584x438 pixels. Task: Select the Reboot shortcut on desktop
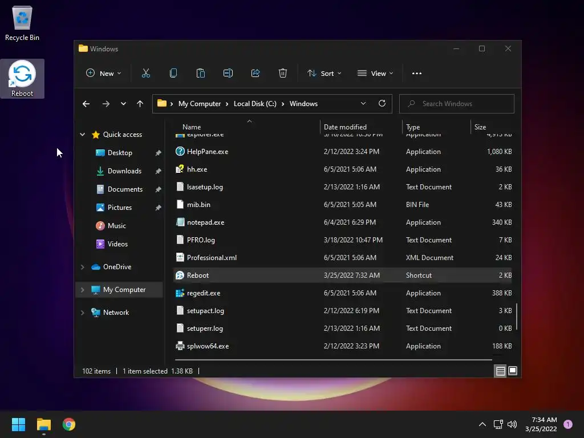click(22, 79)
